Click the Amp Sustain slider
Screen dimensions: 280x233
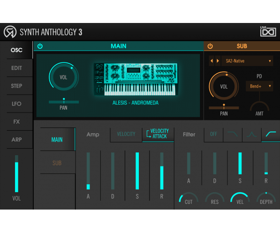137,171
